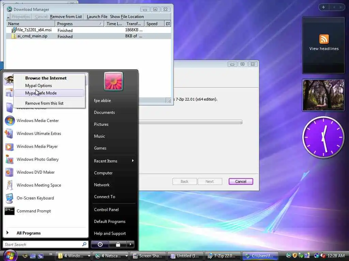Open Help and Support
The height and width of the screenshot is (261, 349).
point(110,233)
